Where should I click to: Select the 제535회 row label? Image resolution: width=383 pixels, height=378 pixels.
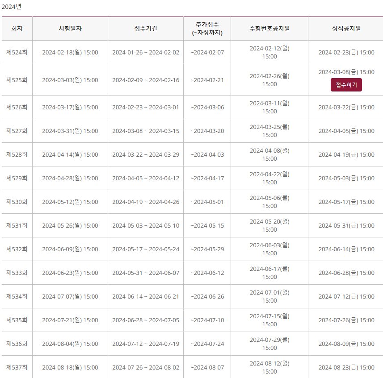(x=17, y=320)
